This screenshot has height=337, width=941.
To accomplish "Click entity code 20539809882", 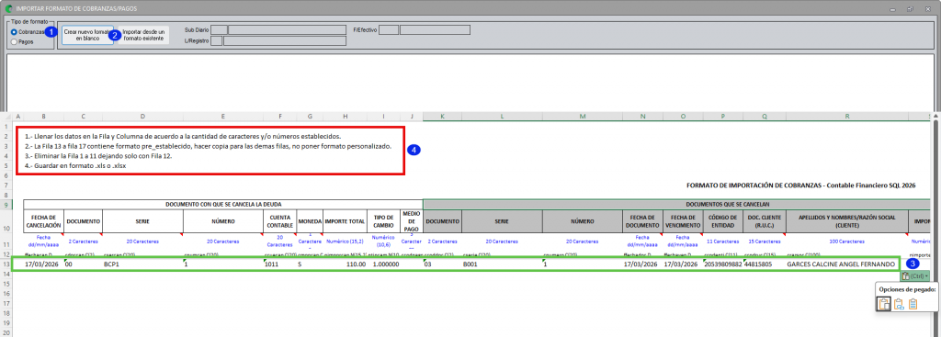I will [x=723, y=264].
